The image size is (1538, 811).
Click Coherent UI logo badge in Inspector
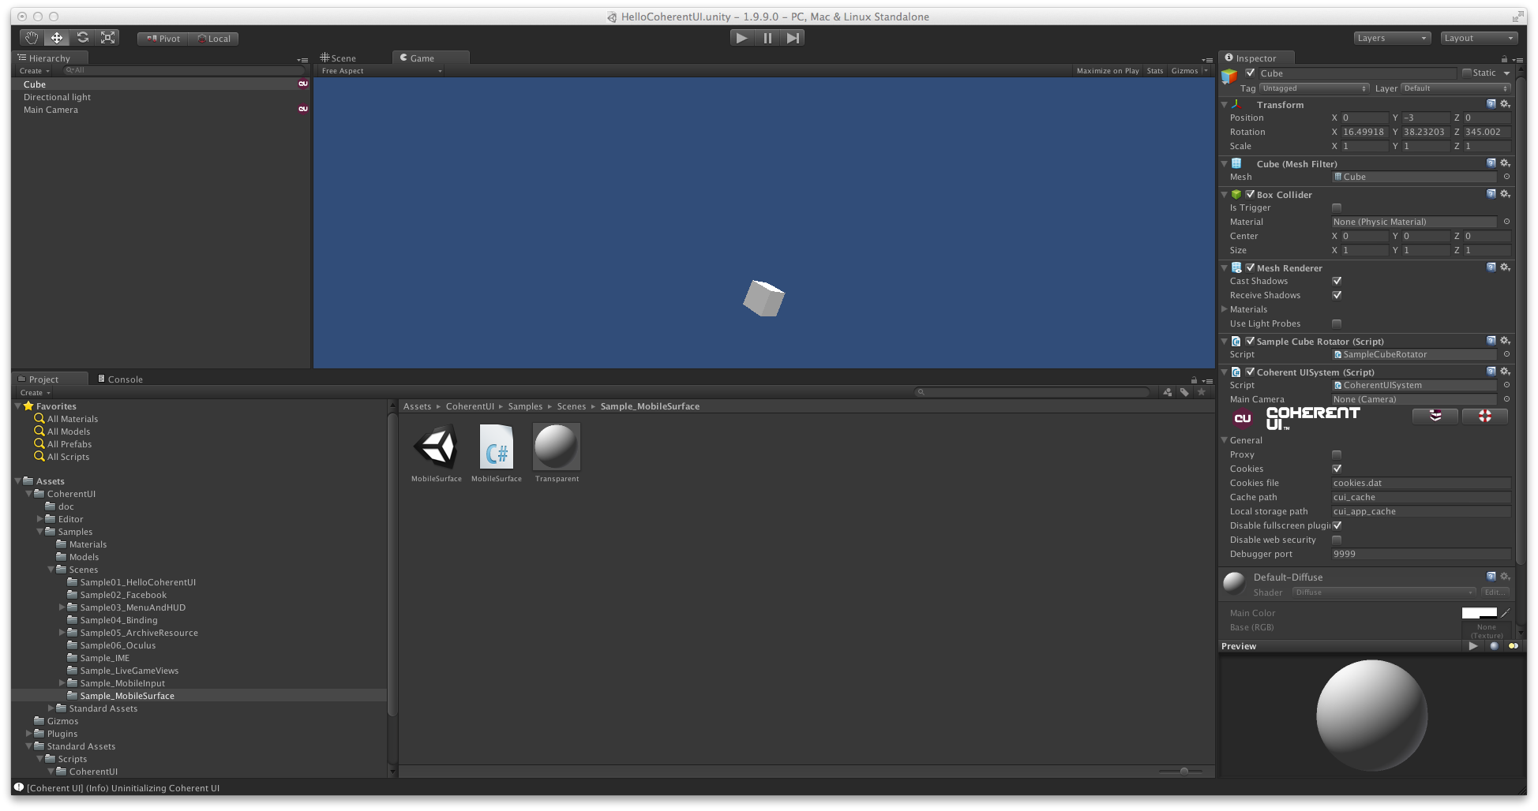coord(1243,419)
